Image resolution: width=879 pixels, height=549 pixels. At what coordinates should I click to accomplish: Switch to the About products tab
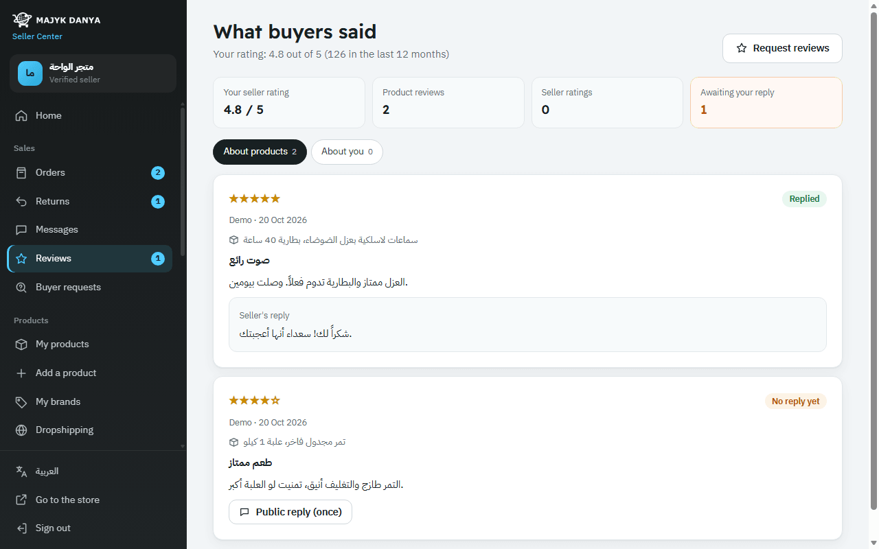(x=260, y=152)
